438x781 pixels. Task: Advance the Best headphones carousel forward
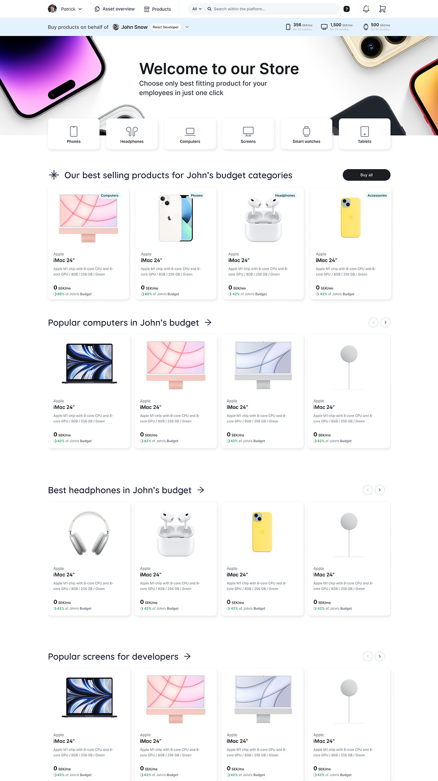[x=380, y=490]
